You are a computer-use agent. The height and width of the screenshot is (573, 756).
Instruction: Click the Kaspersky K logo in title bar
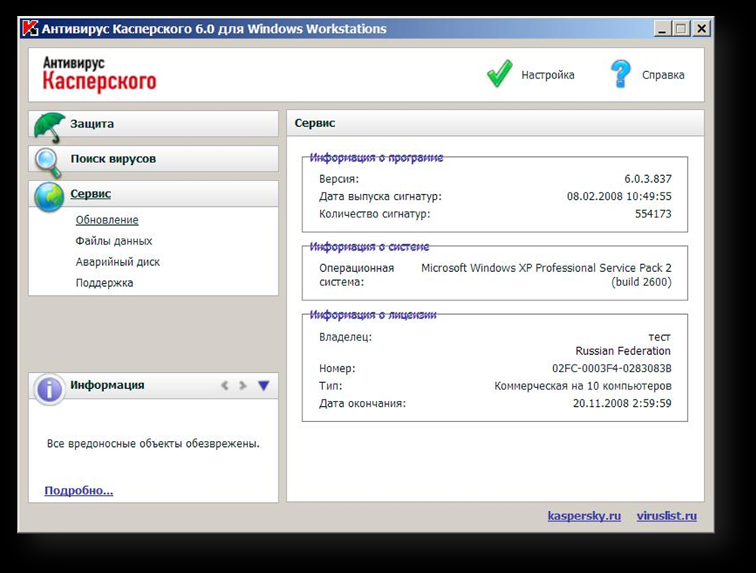pyautogui.click(x=30, y=29)
